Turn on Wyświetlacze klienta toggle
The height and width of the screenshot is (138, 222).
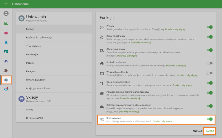tap(210, 73)
